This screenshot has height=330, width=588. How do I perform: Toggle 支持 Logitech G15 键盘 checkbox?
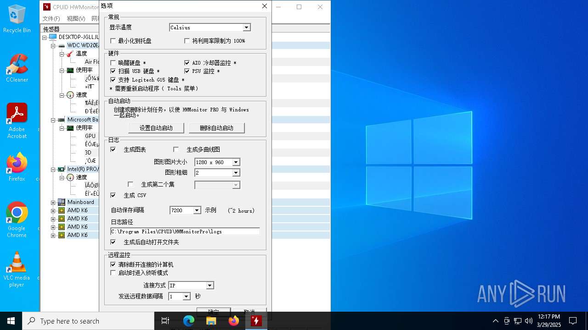113,80
